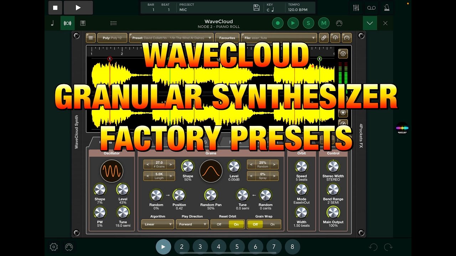The height and width of the screenshot is (256, 456).
Task: Click the upload arrow icon
Action: [335, 38]
